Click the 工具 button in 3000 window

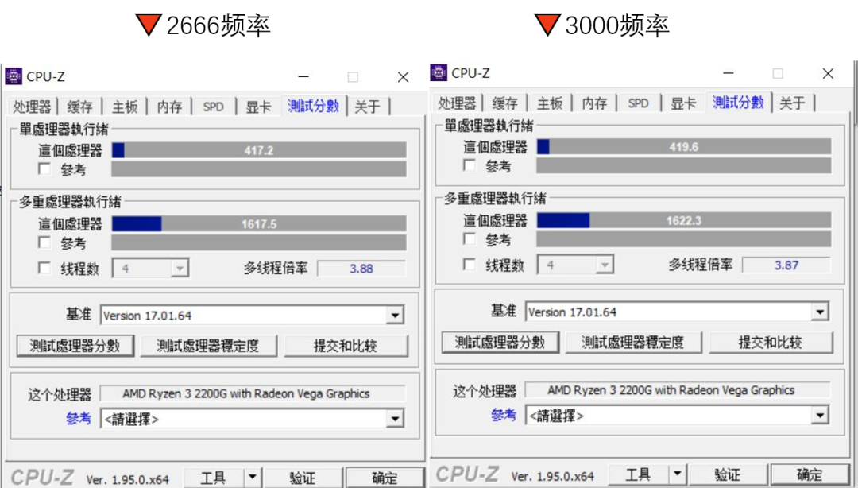[639, 474]
